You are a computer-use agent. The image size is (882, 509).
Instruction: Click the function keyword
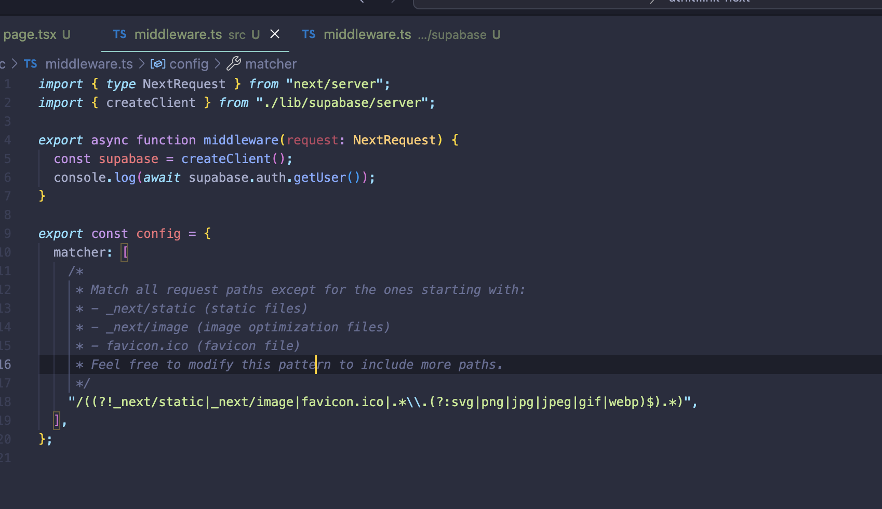(166, 140)
